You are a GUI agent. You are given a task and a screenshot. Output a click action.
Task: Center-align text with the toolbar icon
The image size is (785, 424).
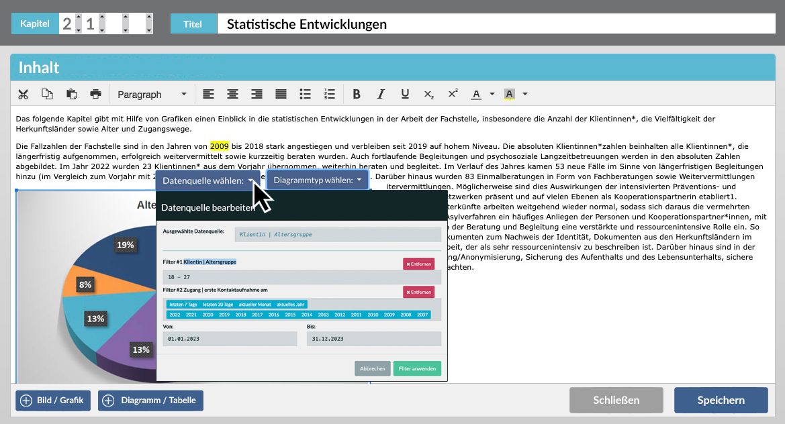click(232, 95)
